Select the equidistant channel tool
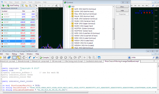The image size is (159, 94). pyautogui.click(x=56, y=6)
